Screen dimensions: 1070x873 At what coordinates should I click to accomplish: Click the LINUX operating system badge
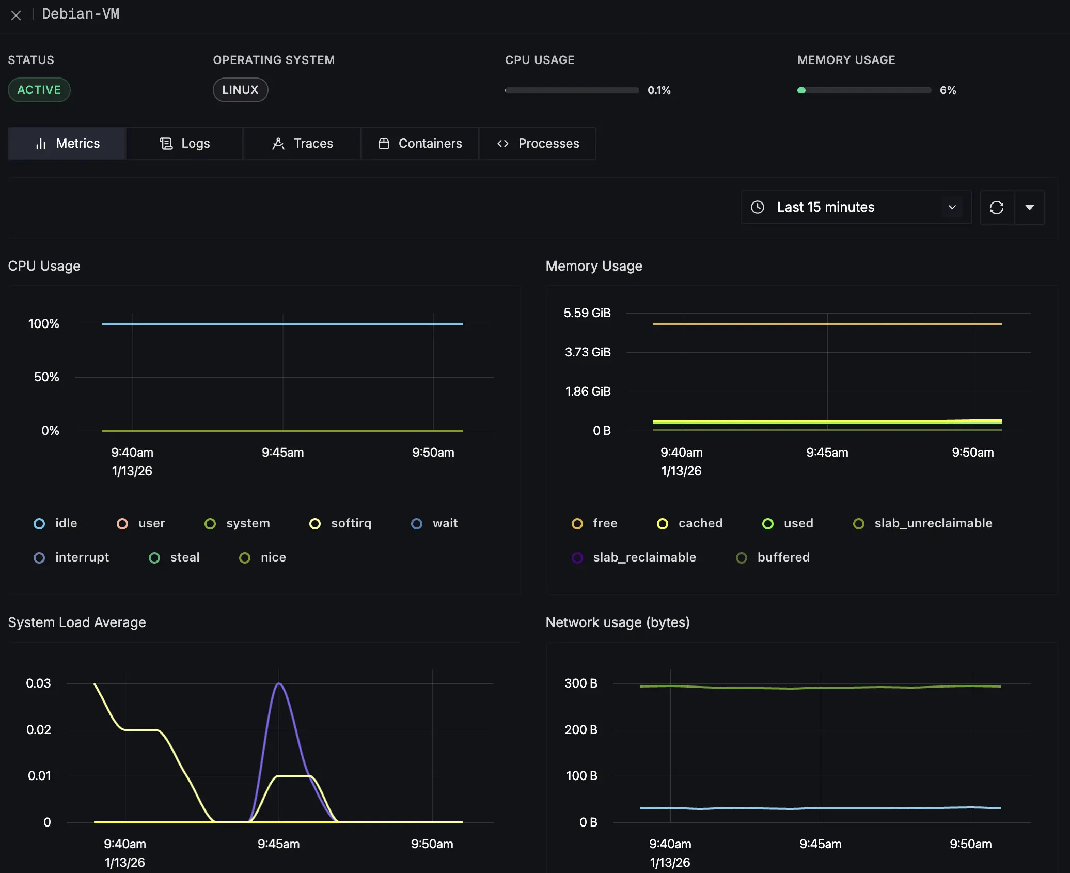[240, 90]
